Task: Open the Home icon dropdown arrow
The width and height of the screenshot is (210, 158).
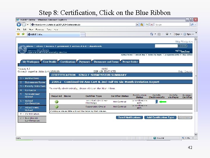Action: pos(155,34)
